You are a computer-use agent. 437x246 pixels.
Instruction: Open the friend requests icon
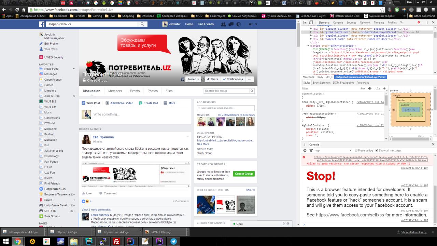tap(223, 24)
